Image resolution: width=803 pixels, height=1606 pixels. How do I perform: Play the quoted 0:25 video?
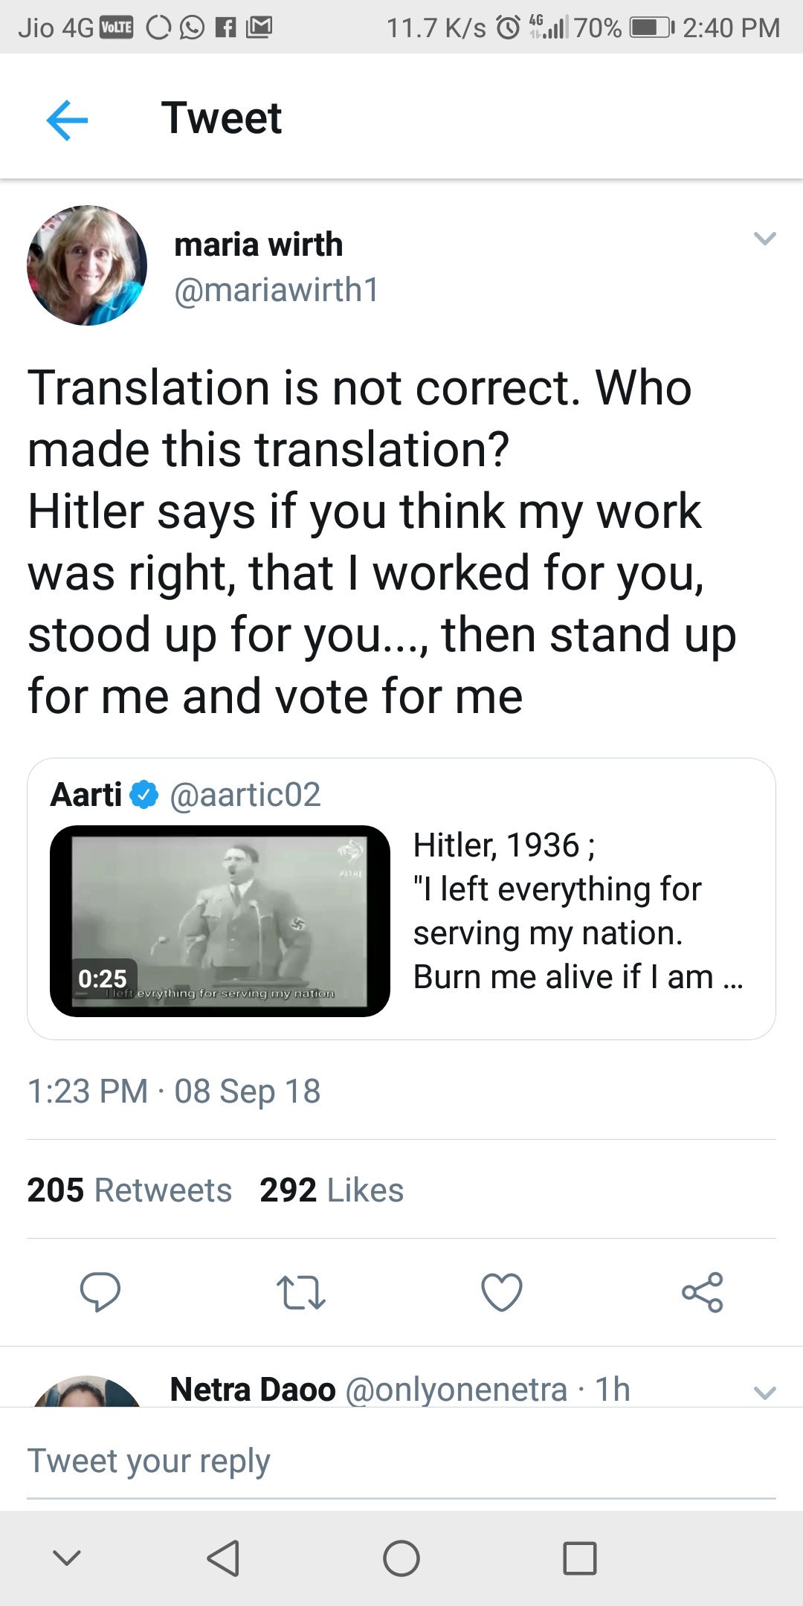(x=220, y=920)
